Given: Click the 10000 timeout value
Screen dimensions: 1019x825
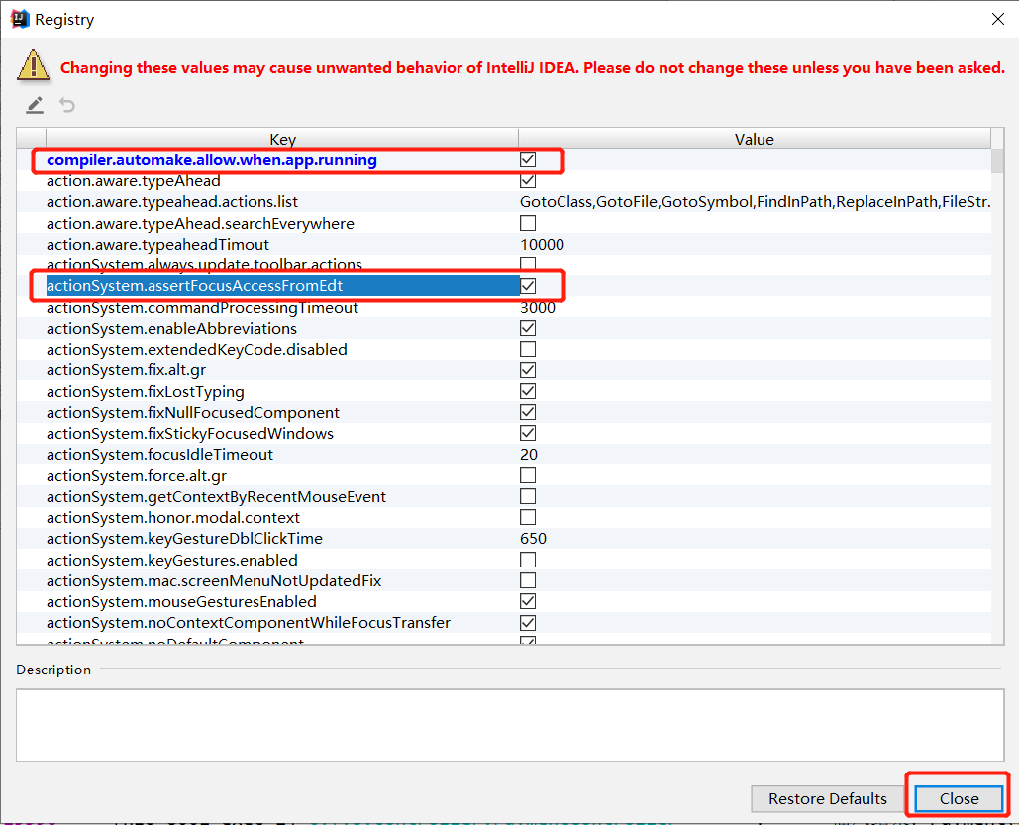Looking at the screenshot, I should (x=542, y=244).
